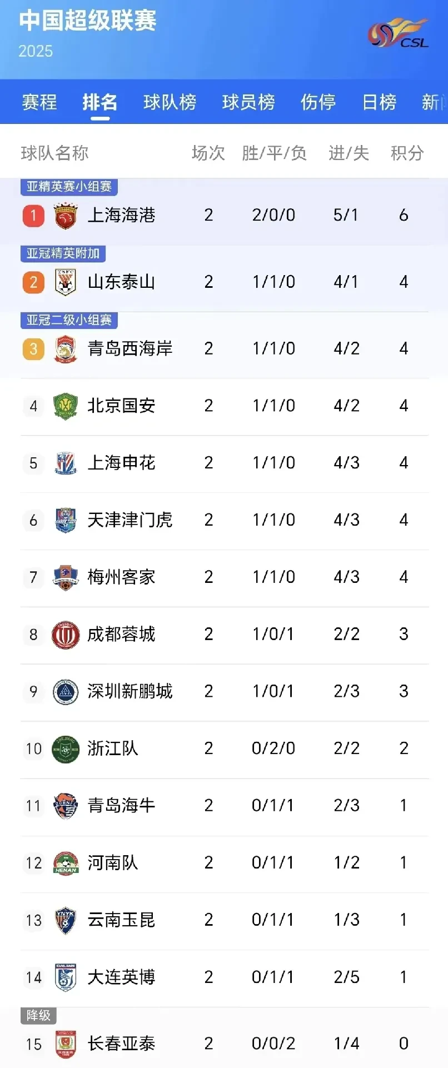Click the 山东泰山 team crest icon
This screenshot has height=1068, width=448.
(66, 282)
